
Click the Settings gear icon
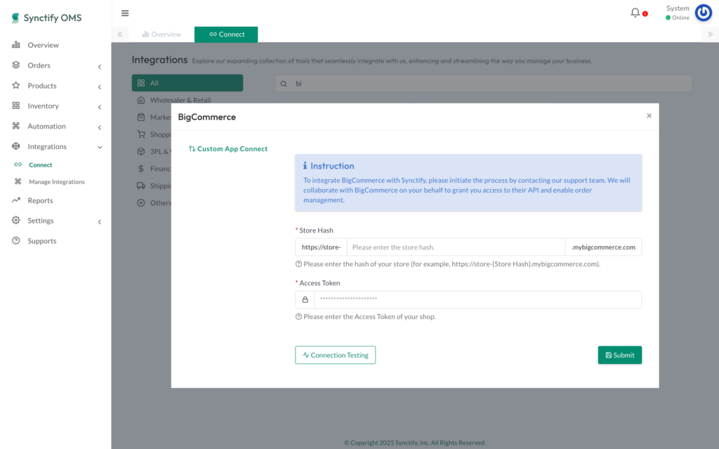(x=16, y=221)
